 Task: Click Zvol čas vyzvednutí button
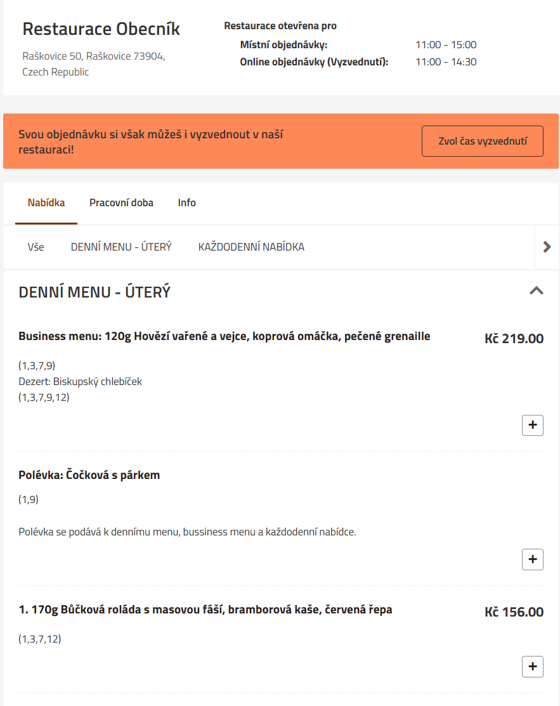tap(482, 141)
